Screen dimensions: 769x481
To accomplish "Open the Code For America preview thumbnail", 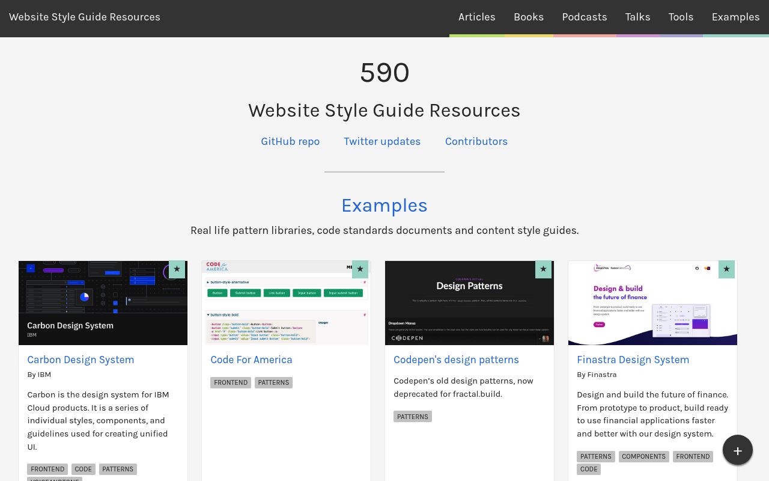I will pyautogui.click(x=286, y=303).
